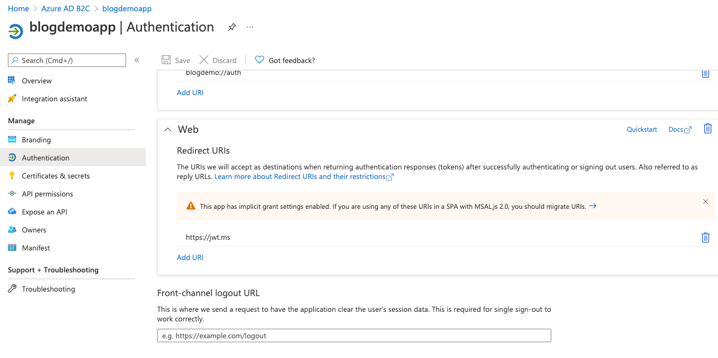The height and width of the screenshot is (358, 718).
Task: Navigate to Azure AD B2C breadcrumb
Action: point(65,8)
